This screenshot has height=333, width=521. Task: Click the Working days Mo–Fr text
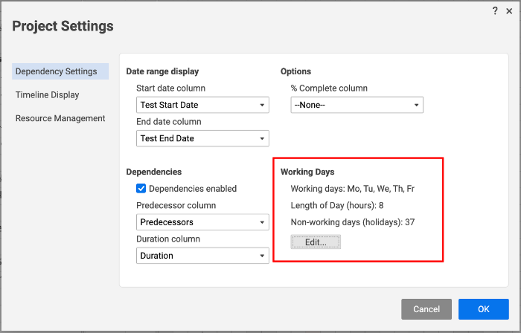pyautogui.click(x=352, y=189)
